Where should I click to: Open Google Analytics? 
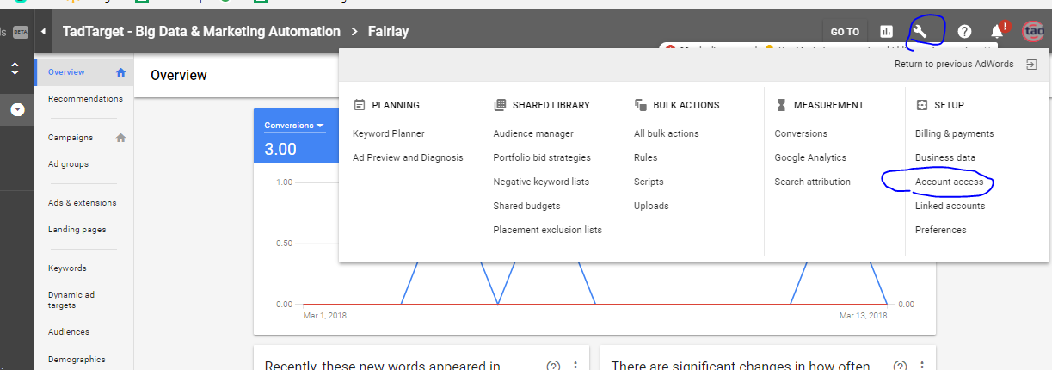click(x=810, y=157)
